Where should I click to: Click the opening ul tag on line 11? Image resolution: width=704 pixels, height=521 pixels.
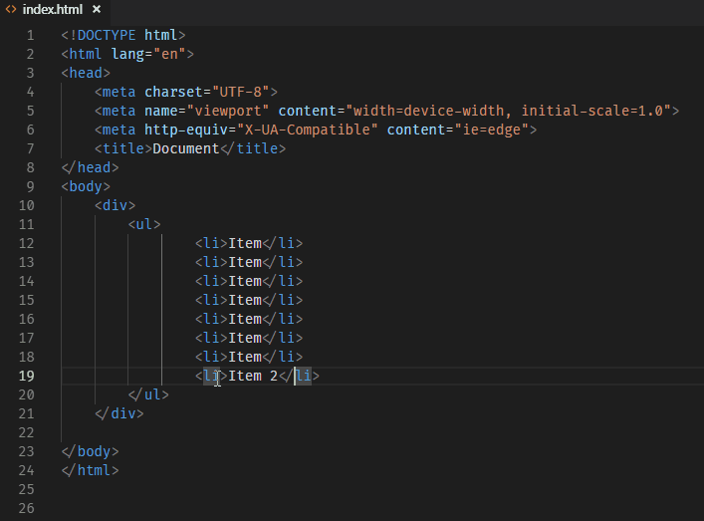click(x=144, y=224)
